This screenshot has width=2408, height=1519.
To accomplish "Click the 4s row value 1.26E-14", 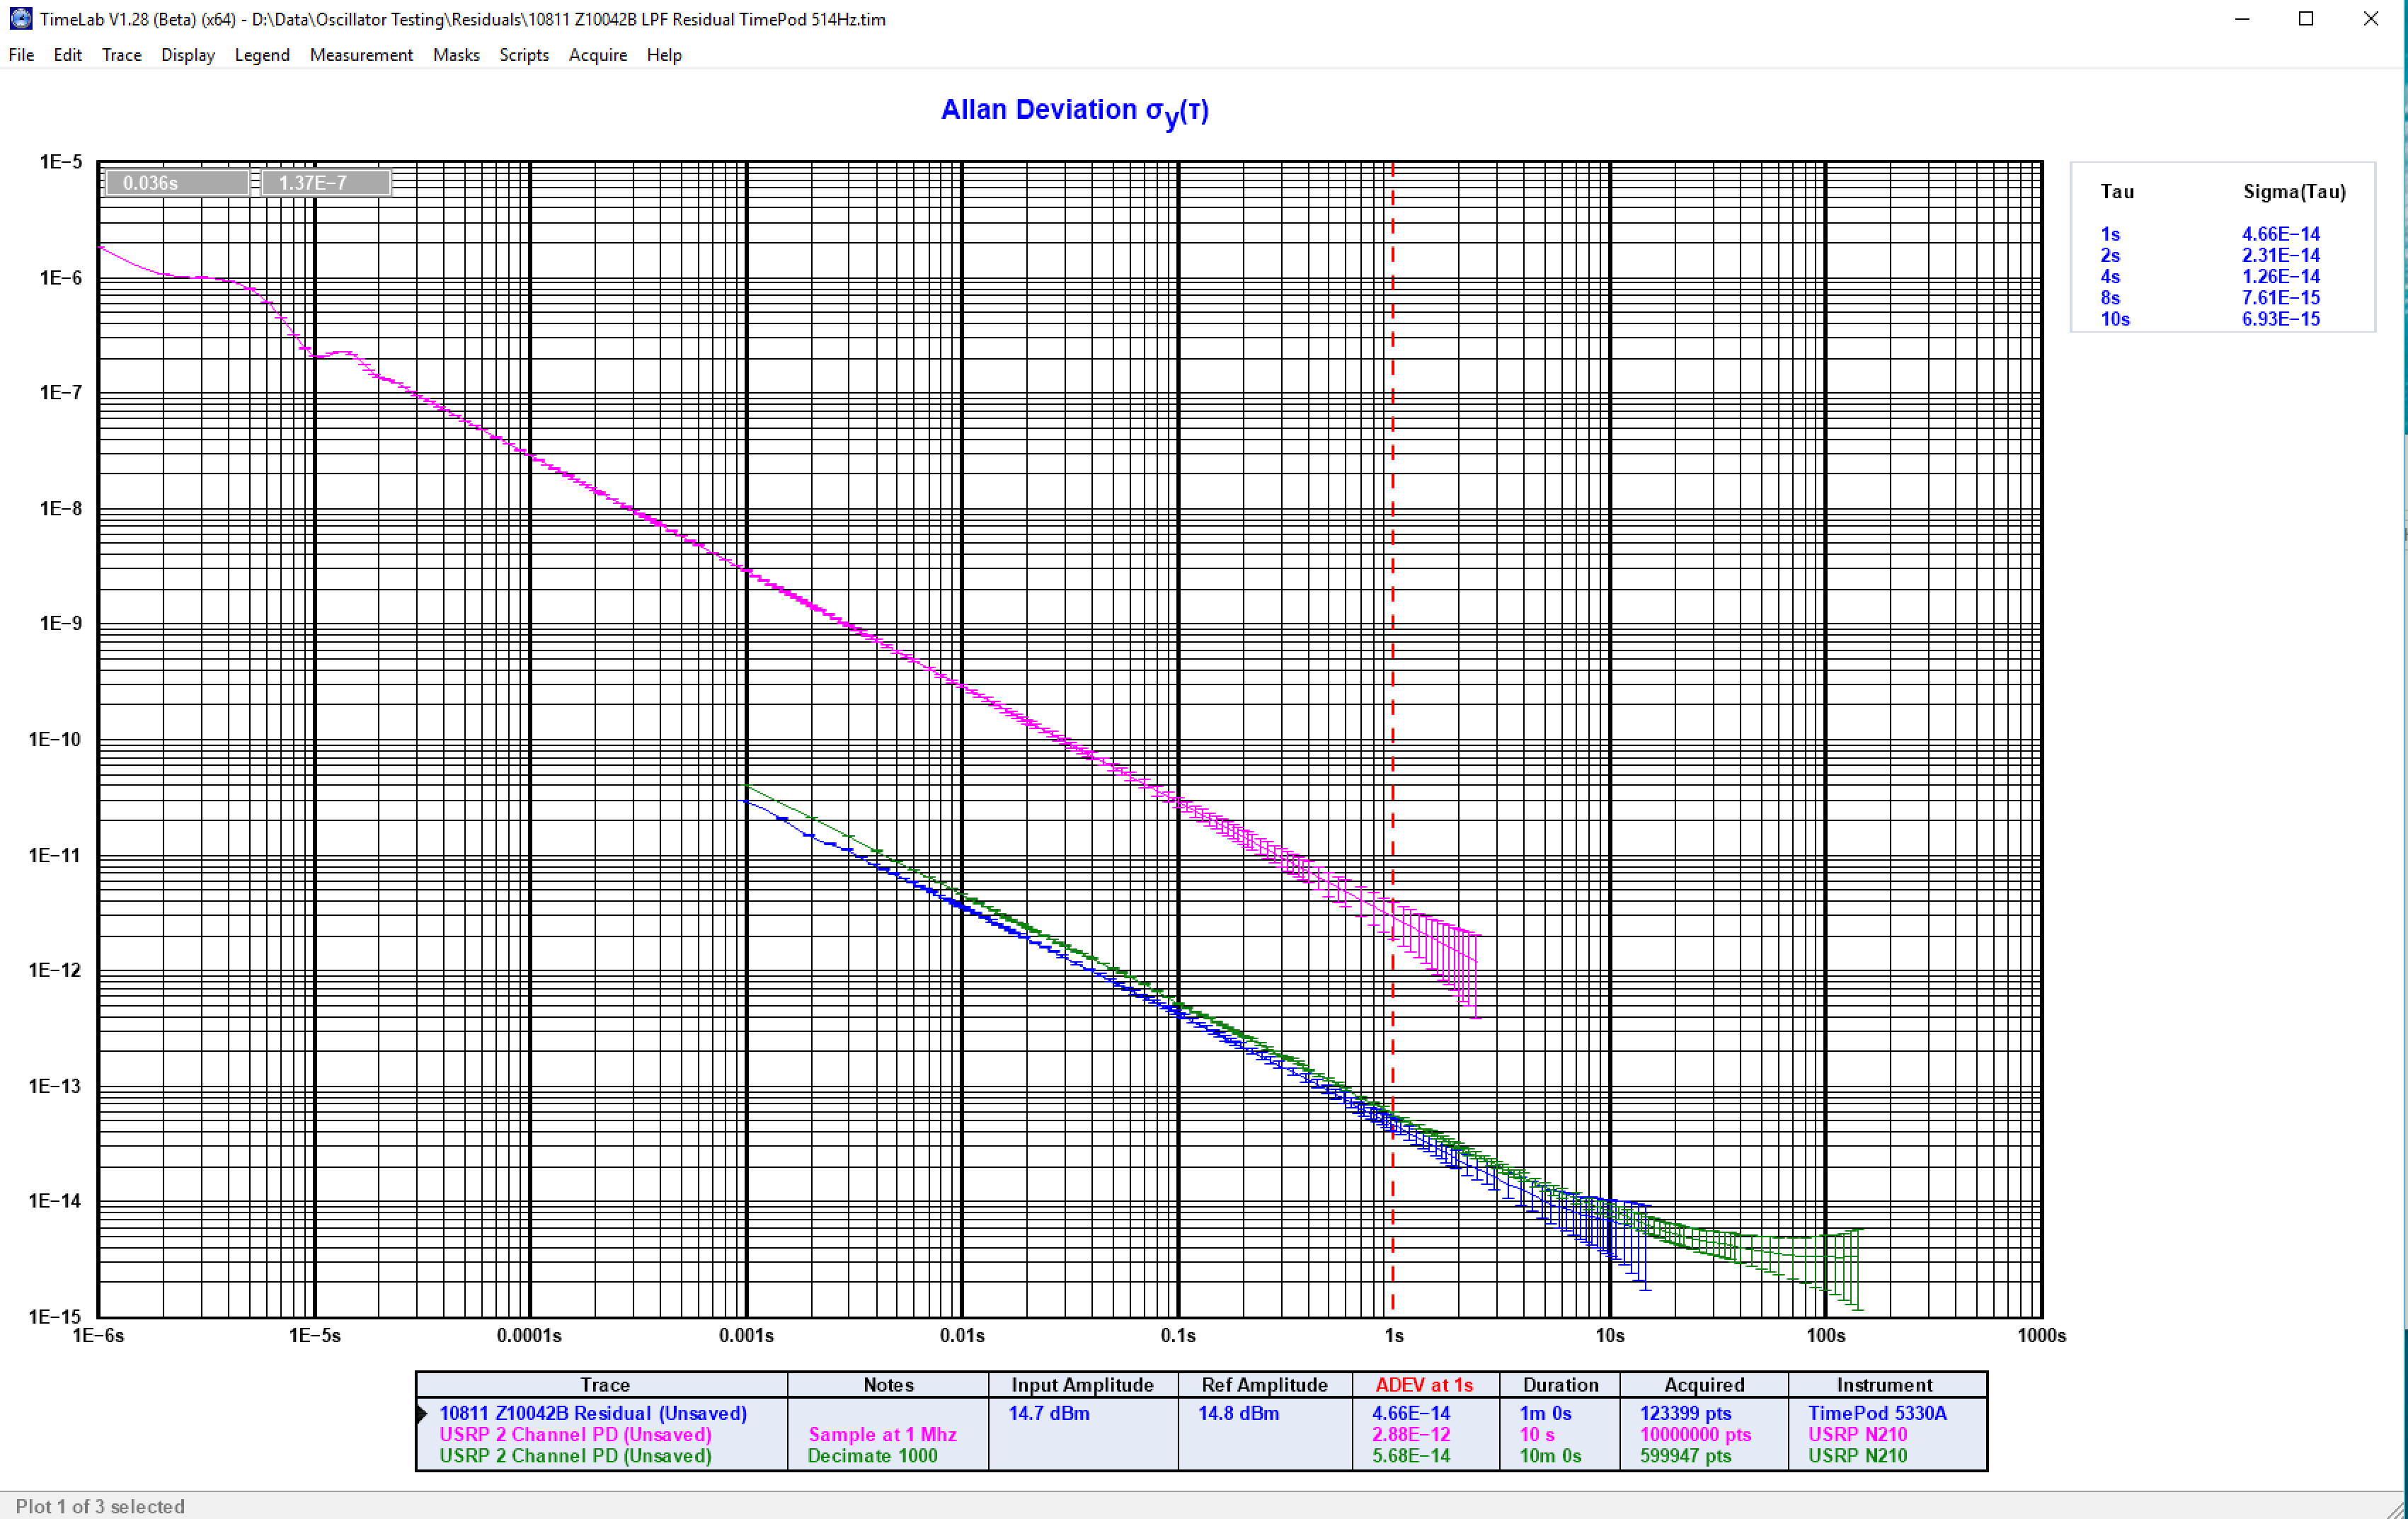I will coord(2280,276).
